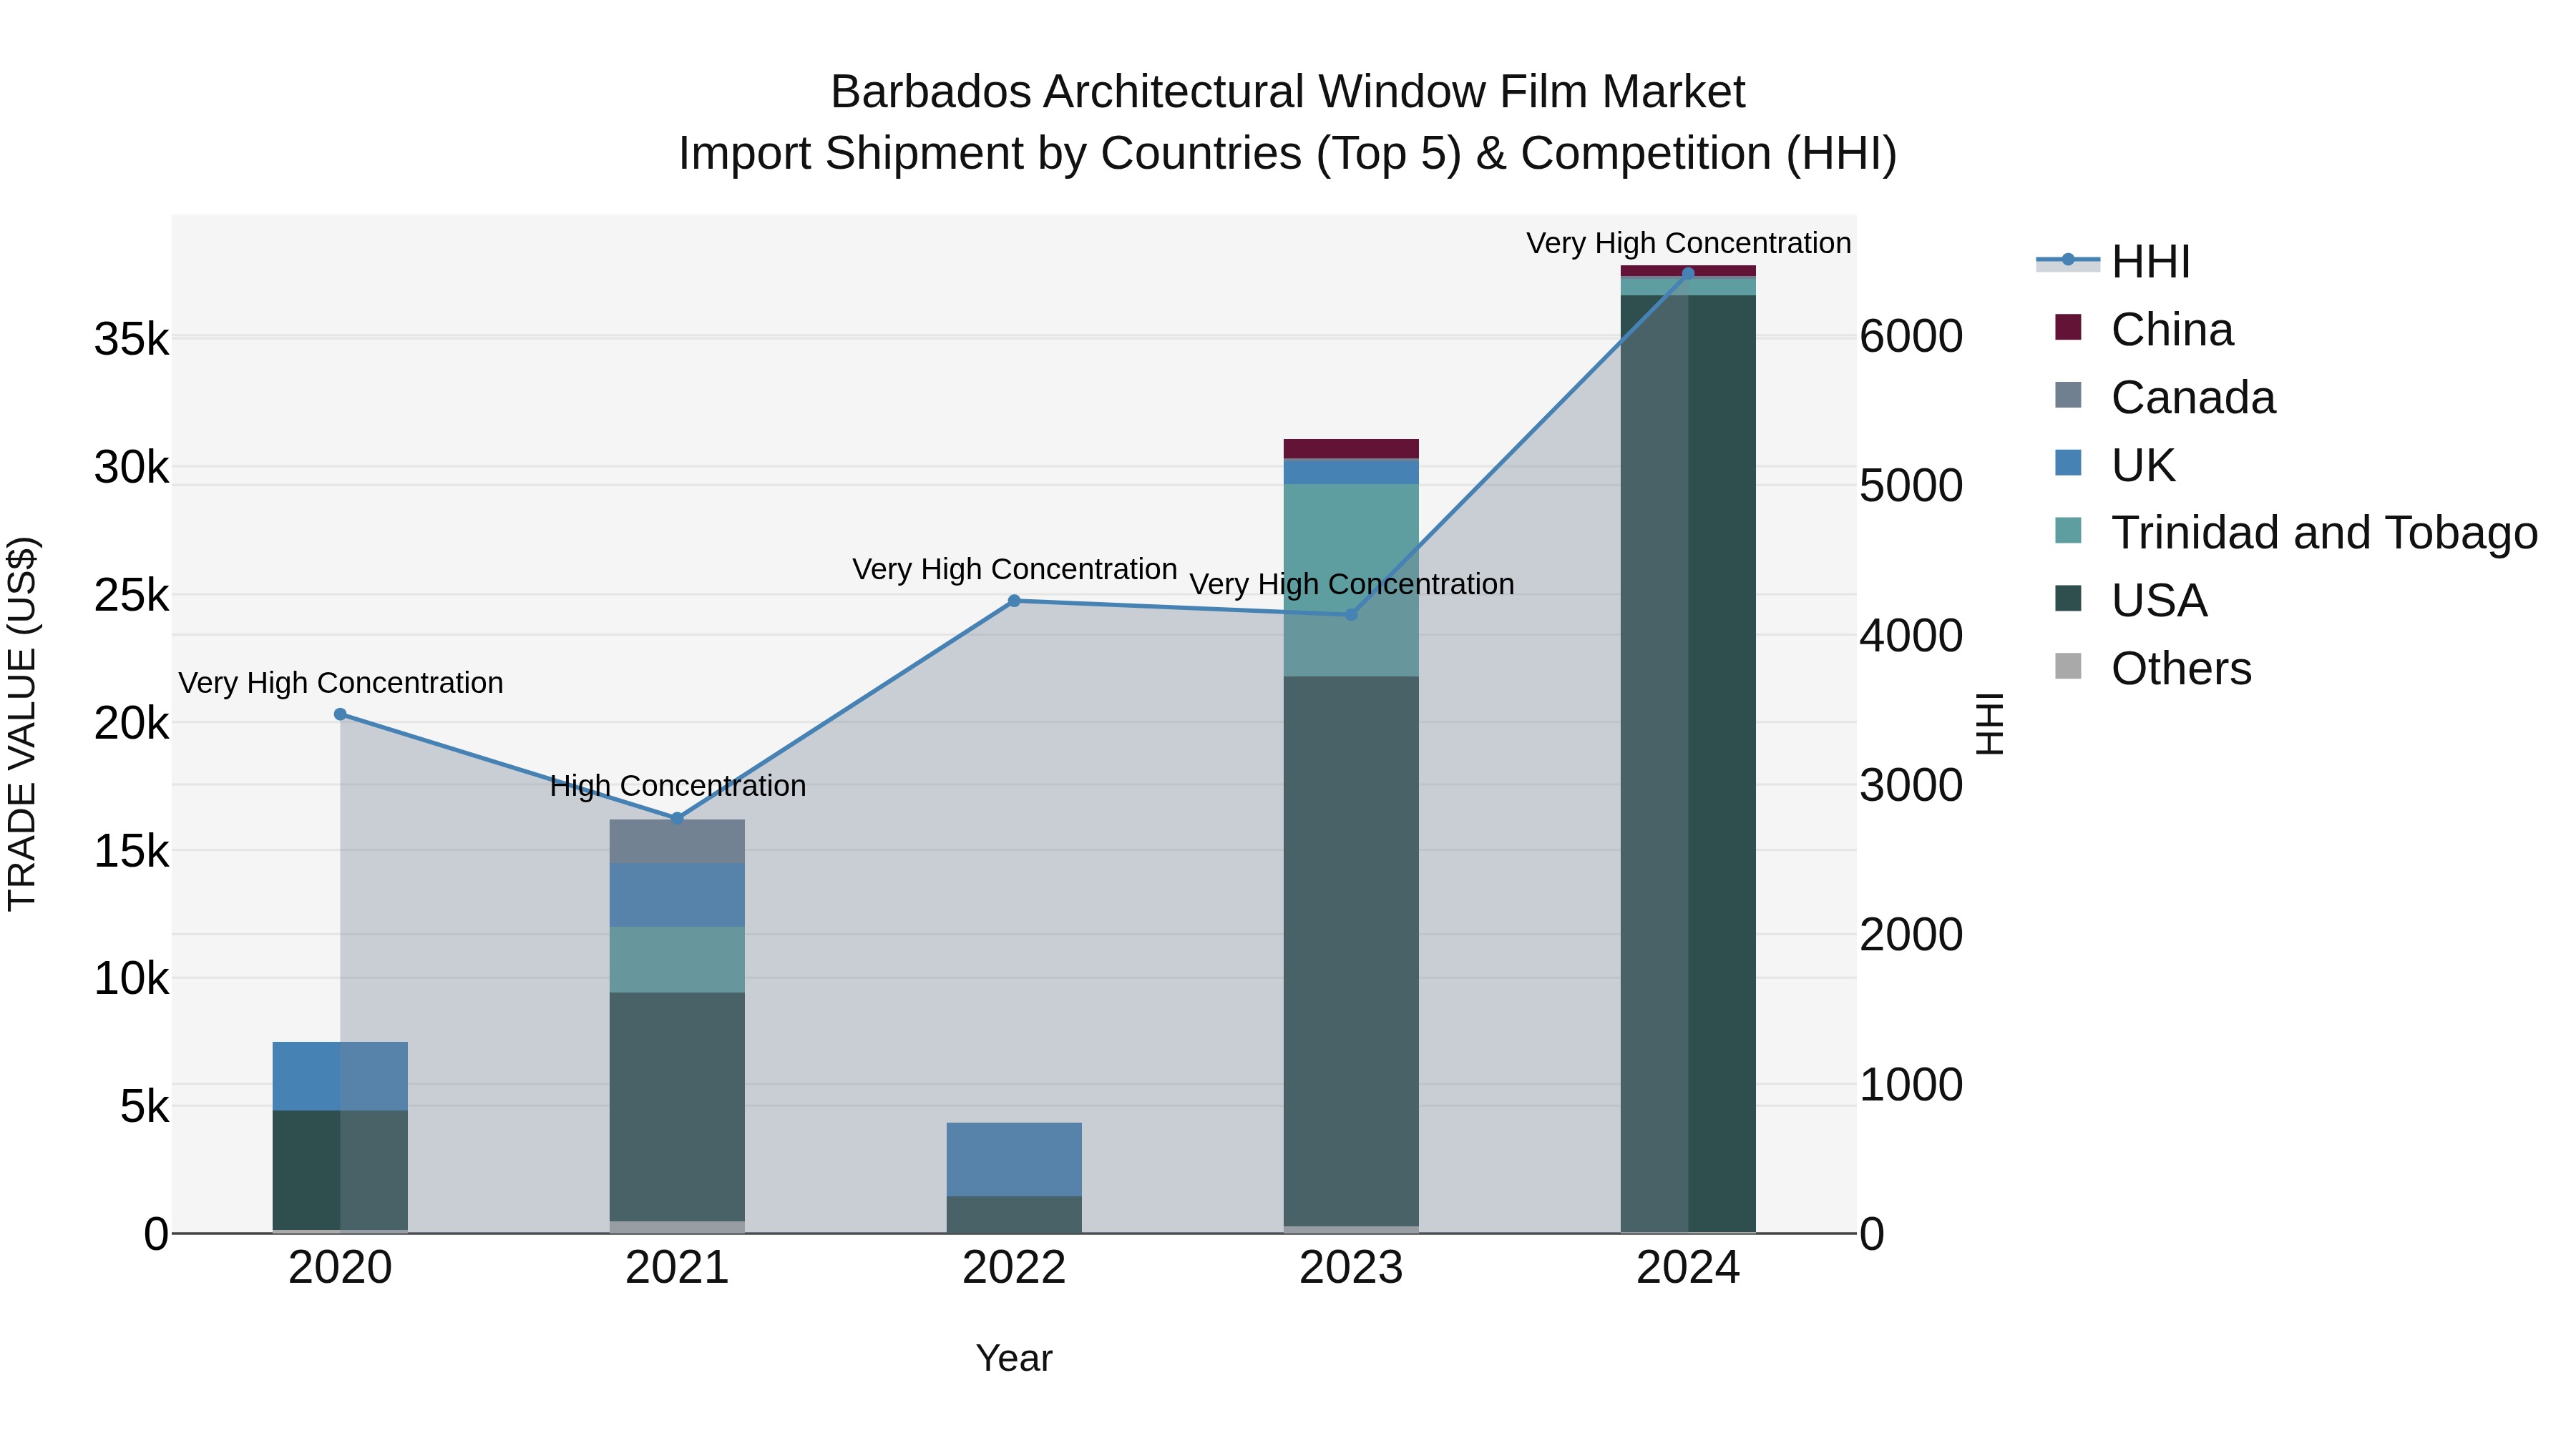Click the Trinidad and Tobago teal swatch

click(x=2068, y=530)
